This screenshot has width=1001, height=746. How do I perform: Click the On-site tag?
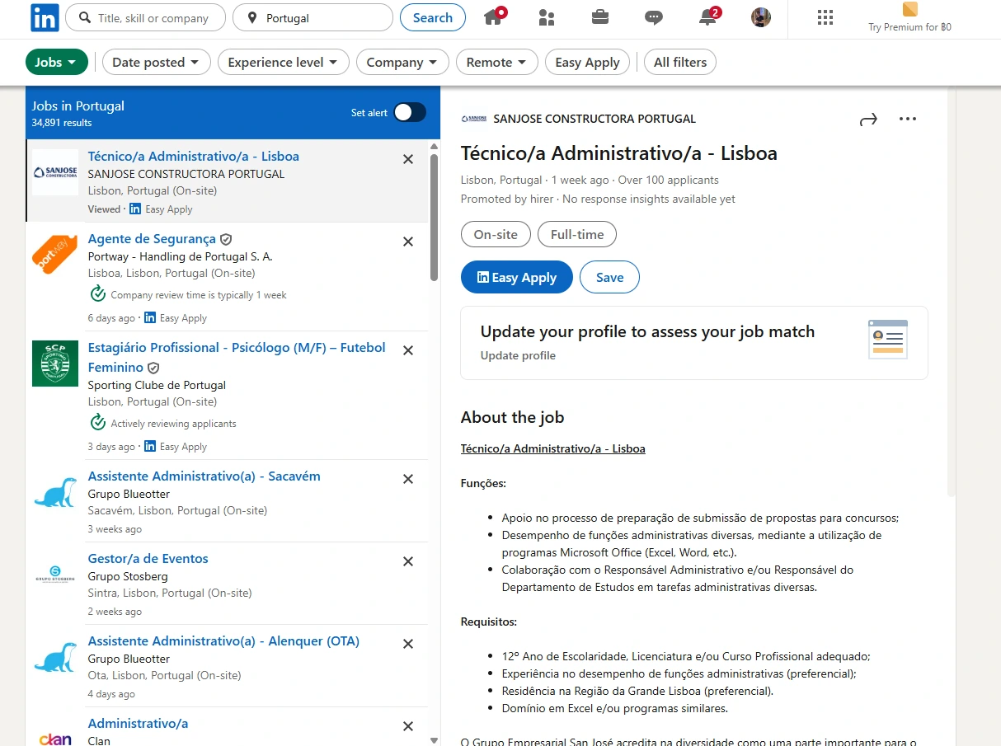click(496, 234)
